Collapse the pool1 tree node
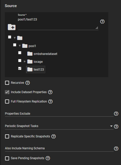The width and height of the screenshot is (121, 165). tap(20, 46)
